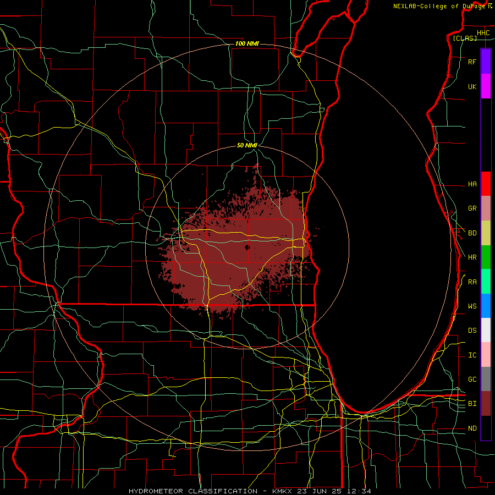Click the dusty pink GR color swatch

click(x=486, y=208)
